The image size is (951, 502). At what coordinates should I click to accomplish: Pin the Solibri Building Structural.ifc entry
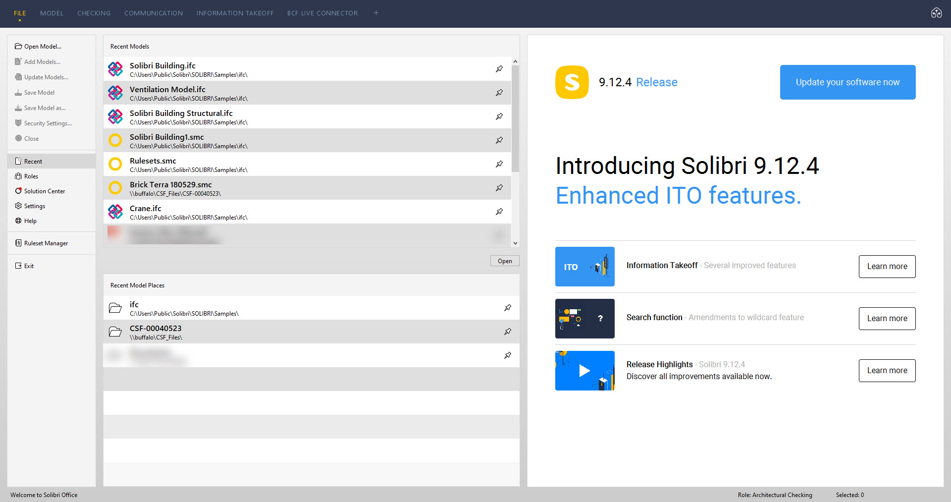pos(499,116)
